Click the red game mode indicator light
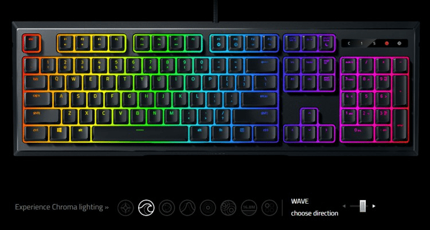 (x=386, y=43)
